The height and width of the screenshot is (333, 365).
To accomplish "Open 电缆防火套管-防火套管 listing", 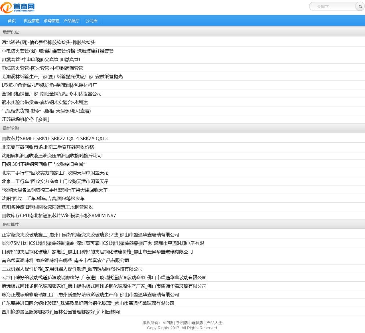I will (42, 68).
